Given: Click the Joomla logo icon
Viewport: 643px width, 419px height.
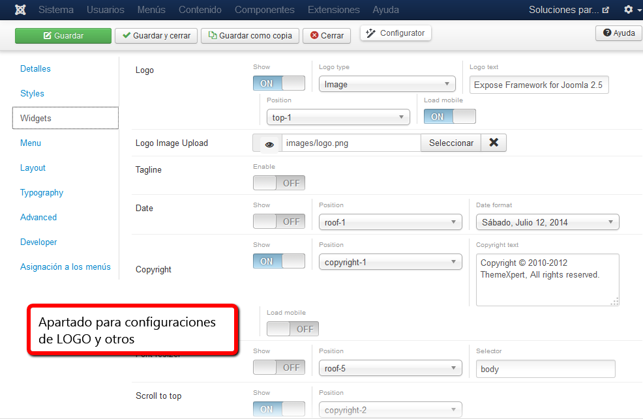Looking at the screenshot, I should (x=20, y=9).
